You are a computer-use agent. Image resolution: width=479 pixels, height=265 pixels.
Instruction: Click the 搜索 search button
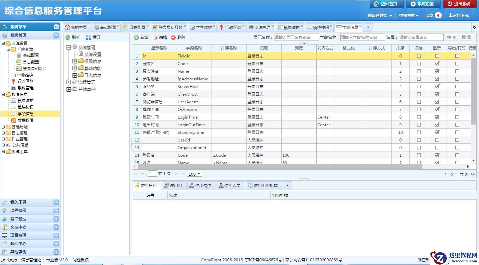pos(451,38)
